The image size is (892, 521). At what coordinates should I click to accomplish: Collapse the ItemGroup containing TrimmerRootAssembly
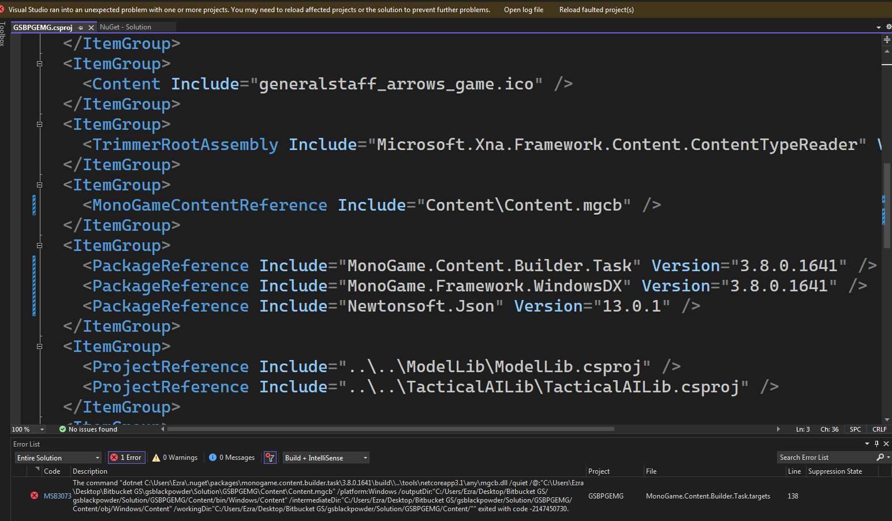point(39,125)
